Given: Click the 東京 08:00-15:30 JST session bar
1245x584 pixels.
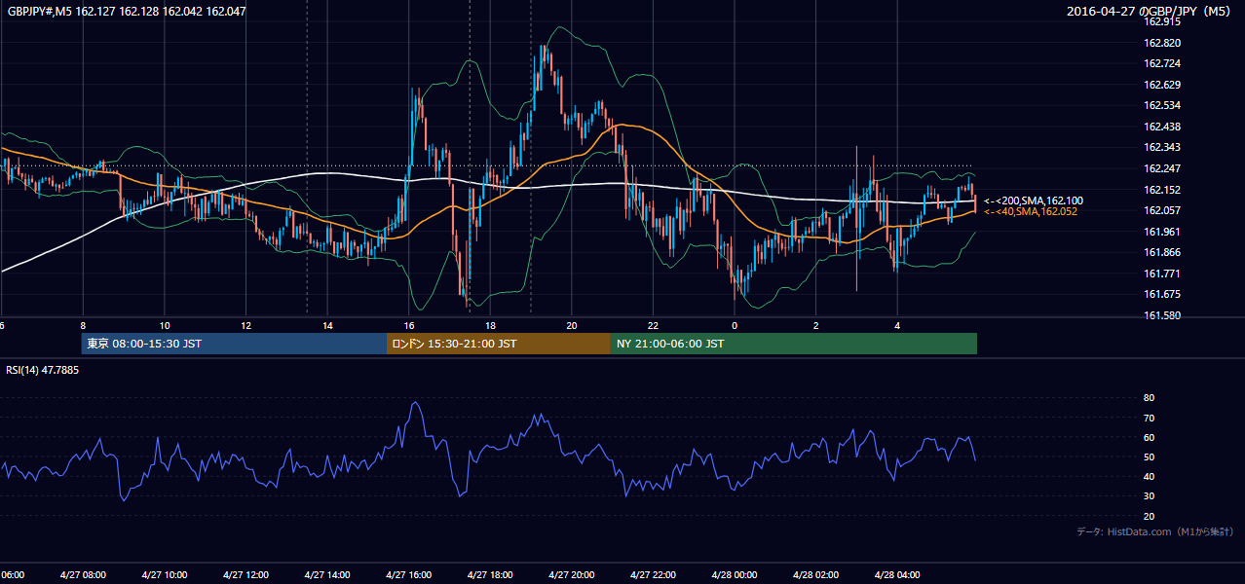Looking at the screenshot, I should click(234, 344).
